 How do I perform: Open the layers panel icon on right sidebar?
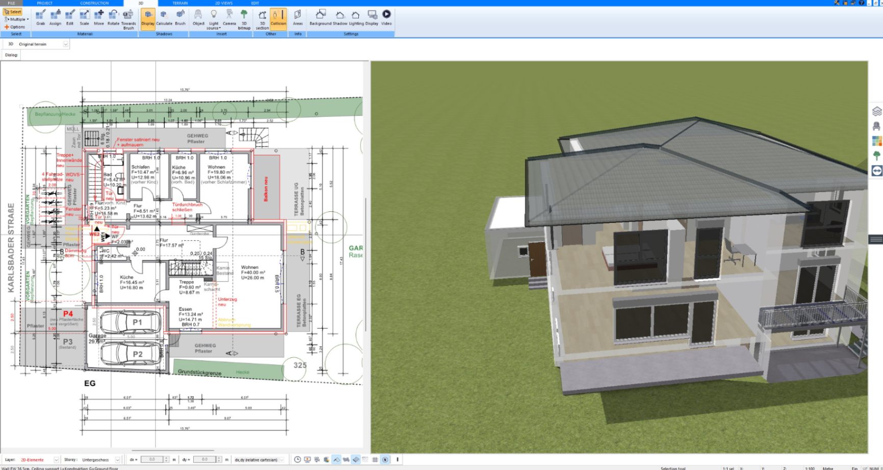coord(877,112)
